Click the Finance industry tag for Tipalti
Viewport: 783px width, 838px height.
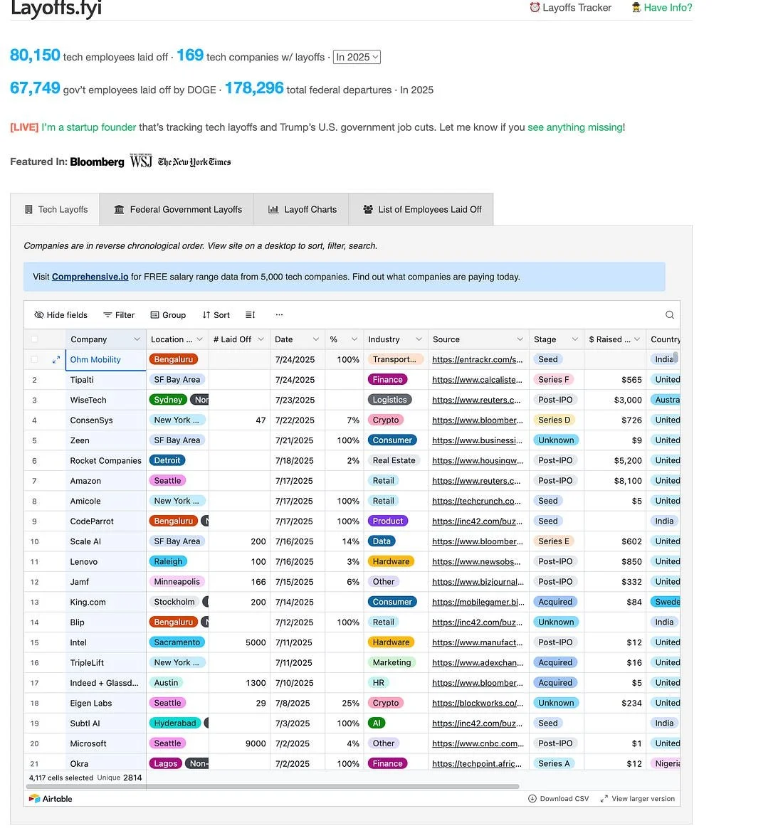coord(387,380)
